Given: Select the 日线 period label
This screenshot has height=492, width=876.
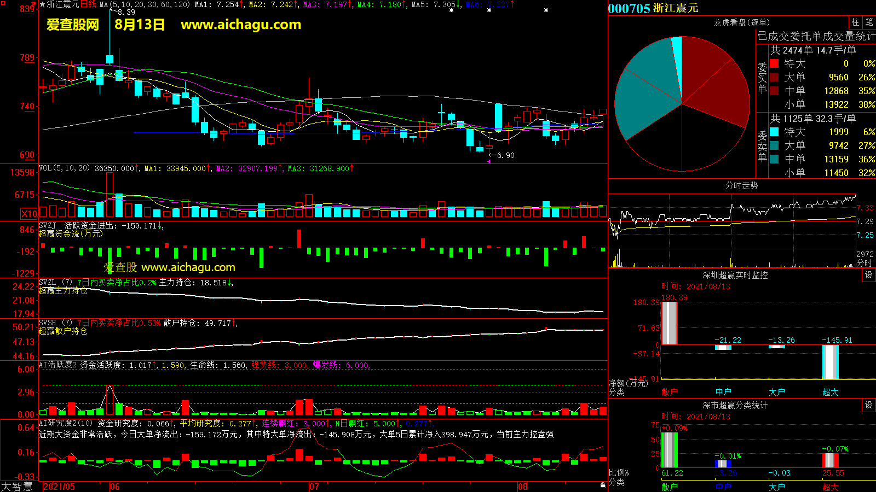Looking at the screenshot, I should pos(89,4).
